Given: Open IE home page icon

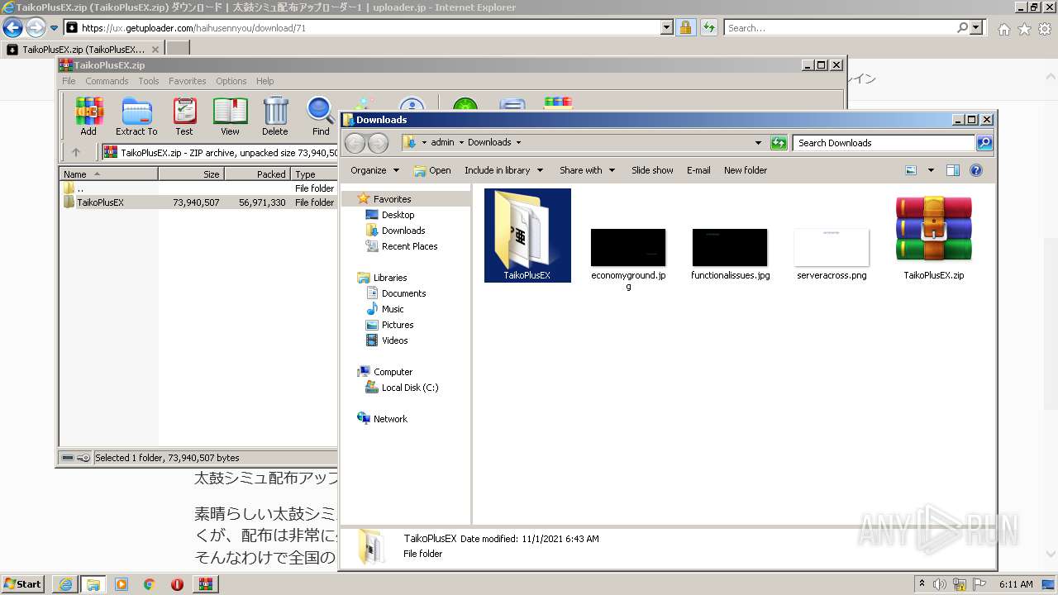Looking at the screenshot, I should pyautogui.click(x=1003, y=29).
